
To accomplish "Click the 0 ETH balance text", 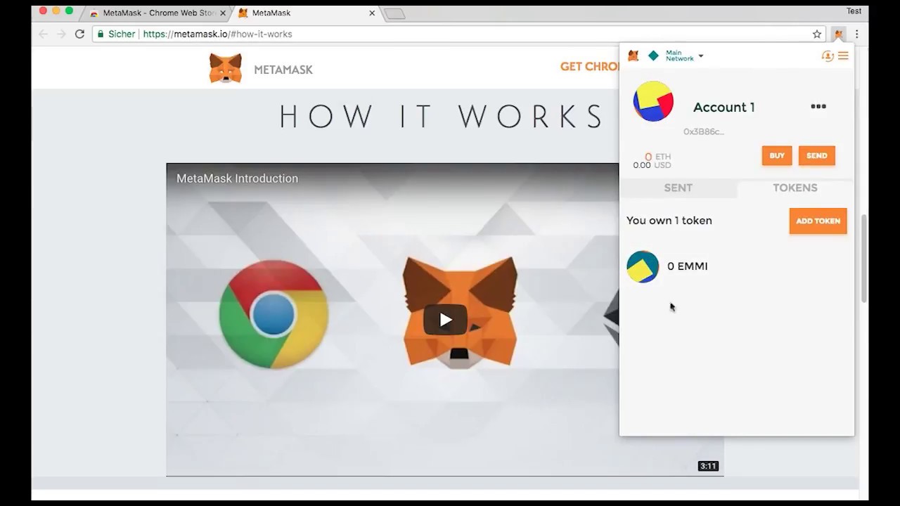I will coord(657,157).
